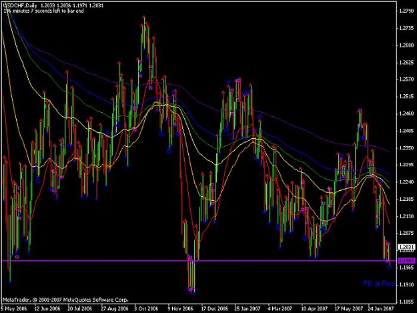Screen dimensions: 417x313
Task: Click the 1.2625 price axis label
Action: pos(406,63)
